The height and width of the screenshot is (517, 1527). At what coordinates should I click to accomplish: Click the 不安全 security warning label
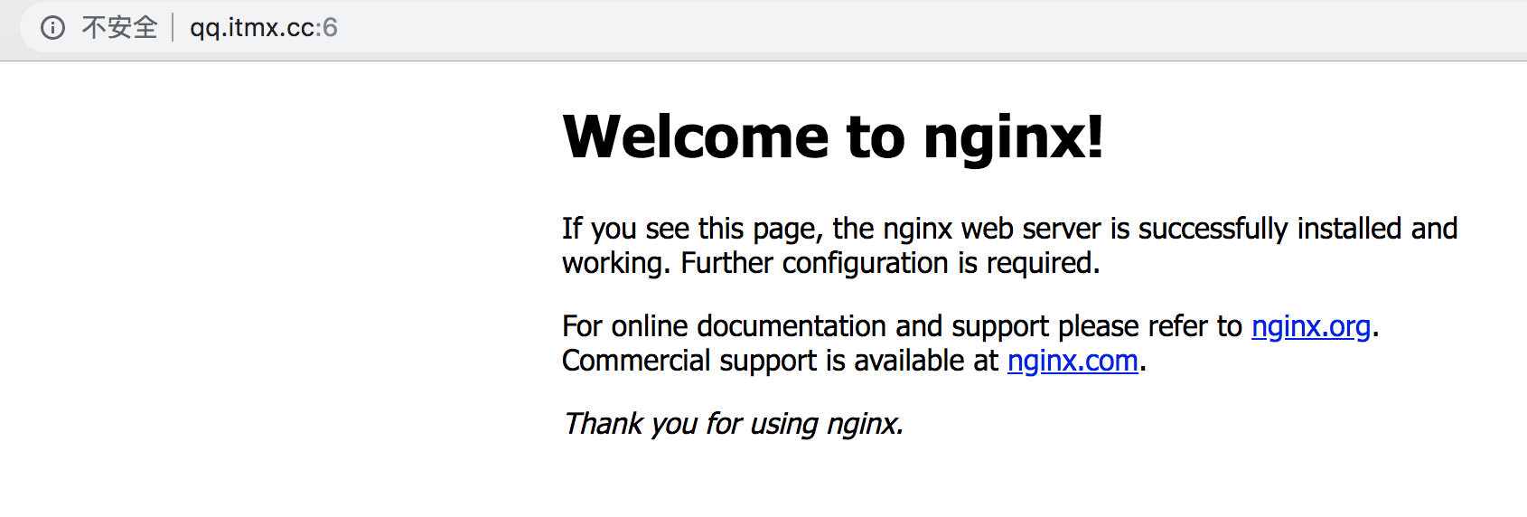119,28
